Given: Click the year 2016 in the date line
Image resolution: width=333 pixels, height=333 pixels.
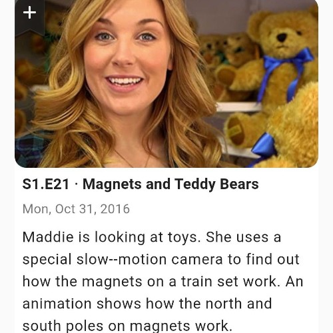Looking at the screenshot, I should pos(115,209).
